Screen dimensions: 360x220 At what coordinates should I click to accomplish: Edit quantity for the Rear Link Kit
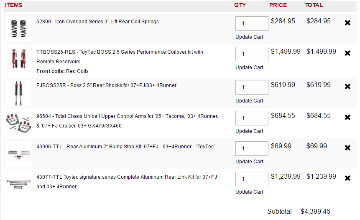pos(252,179)
